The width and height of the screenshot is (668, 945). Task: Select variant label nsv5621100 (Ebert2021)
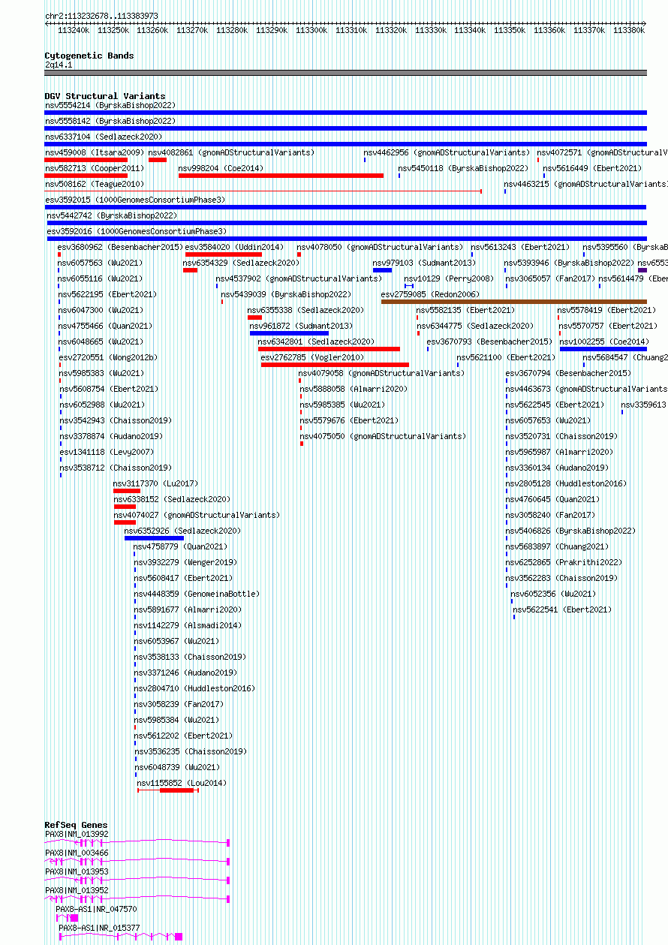506,357
